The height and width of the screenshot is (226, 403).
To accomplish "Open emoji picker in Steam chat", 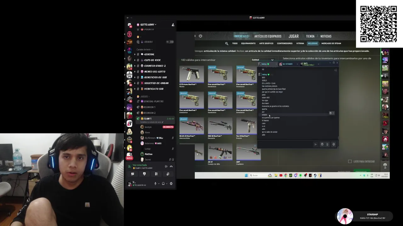I will point(322,144).
